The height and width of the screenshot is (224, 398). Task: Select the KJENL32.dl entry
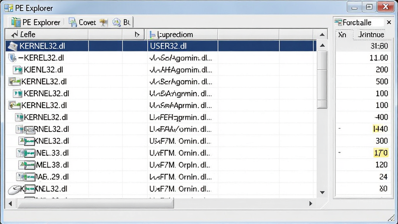tap(44, 70)
